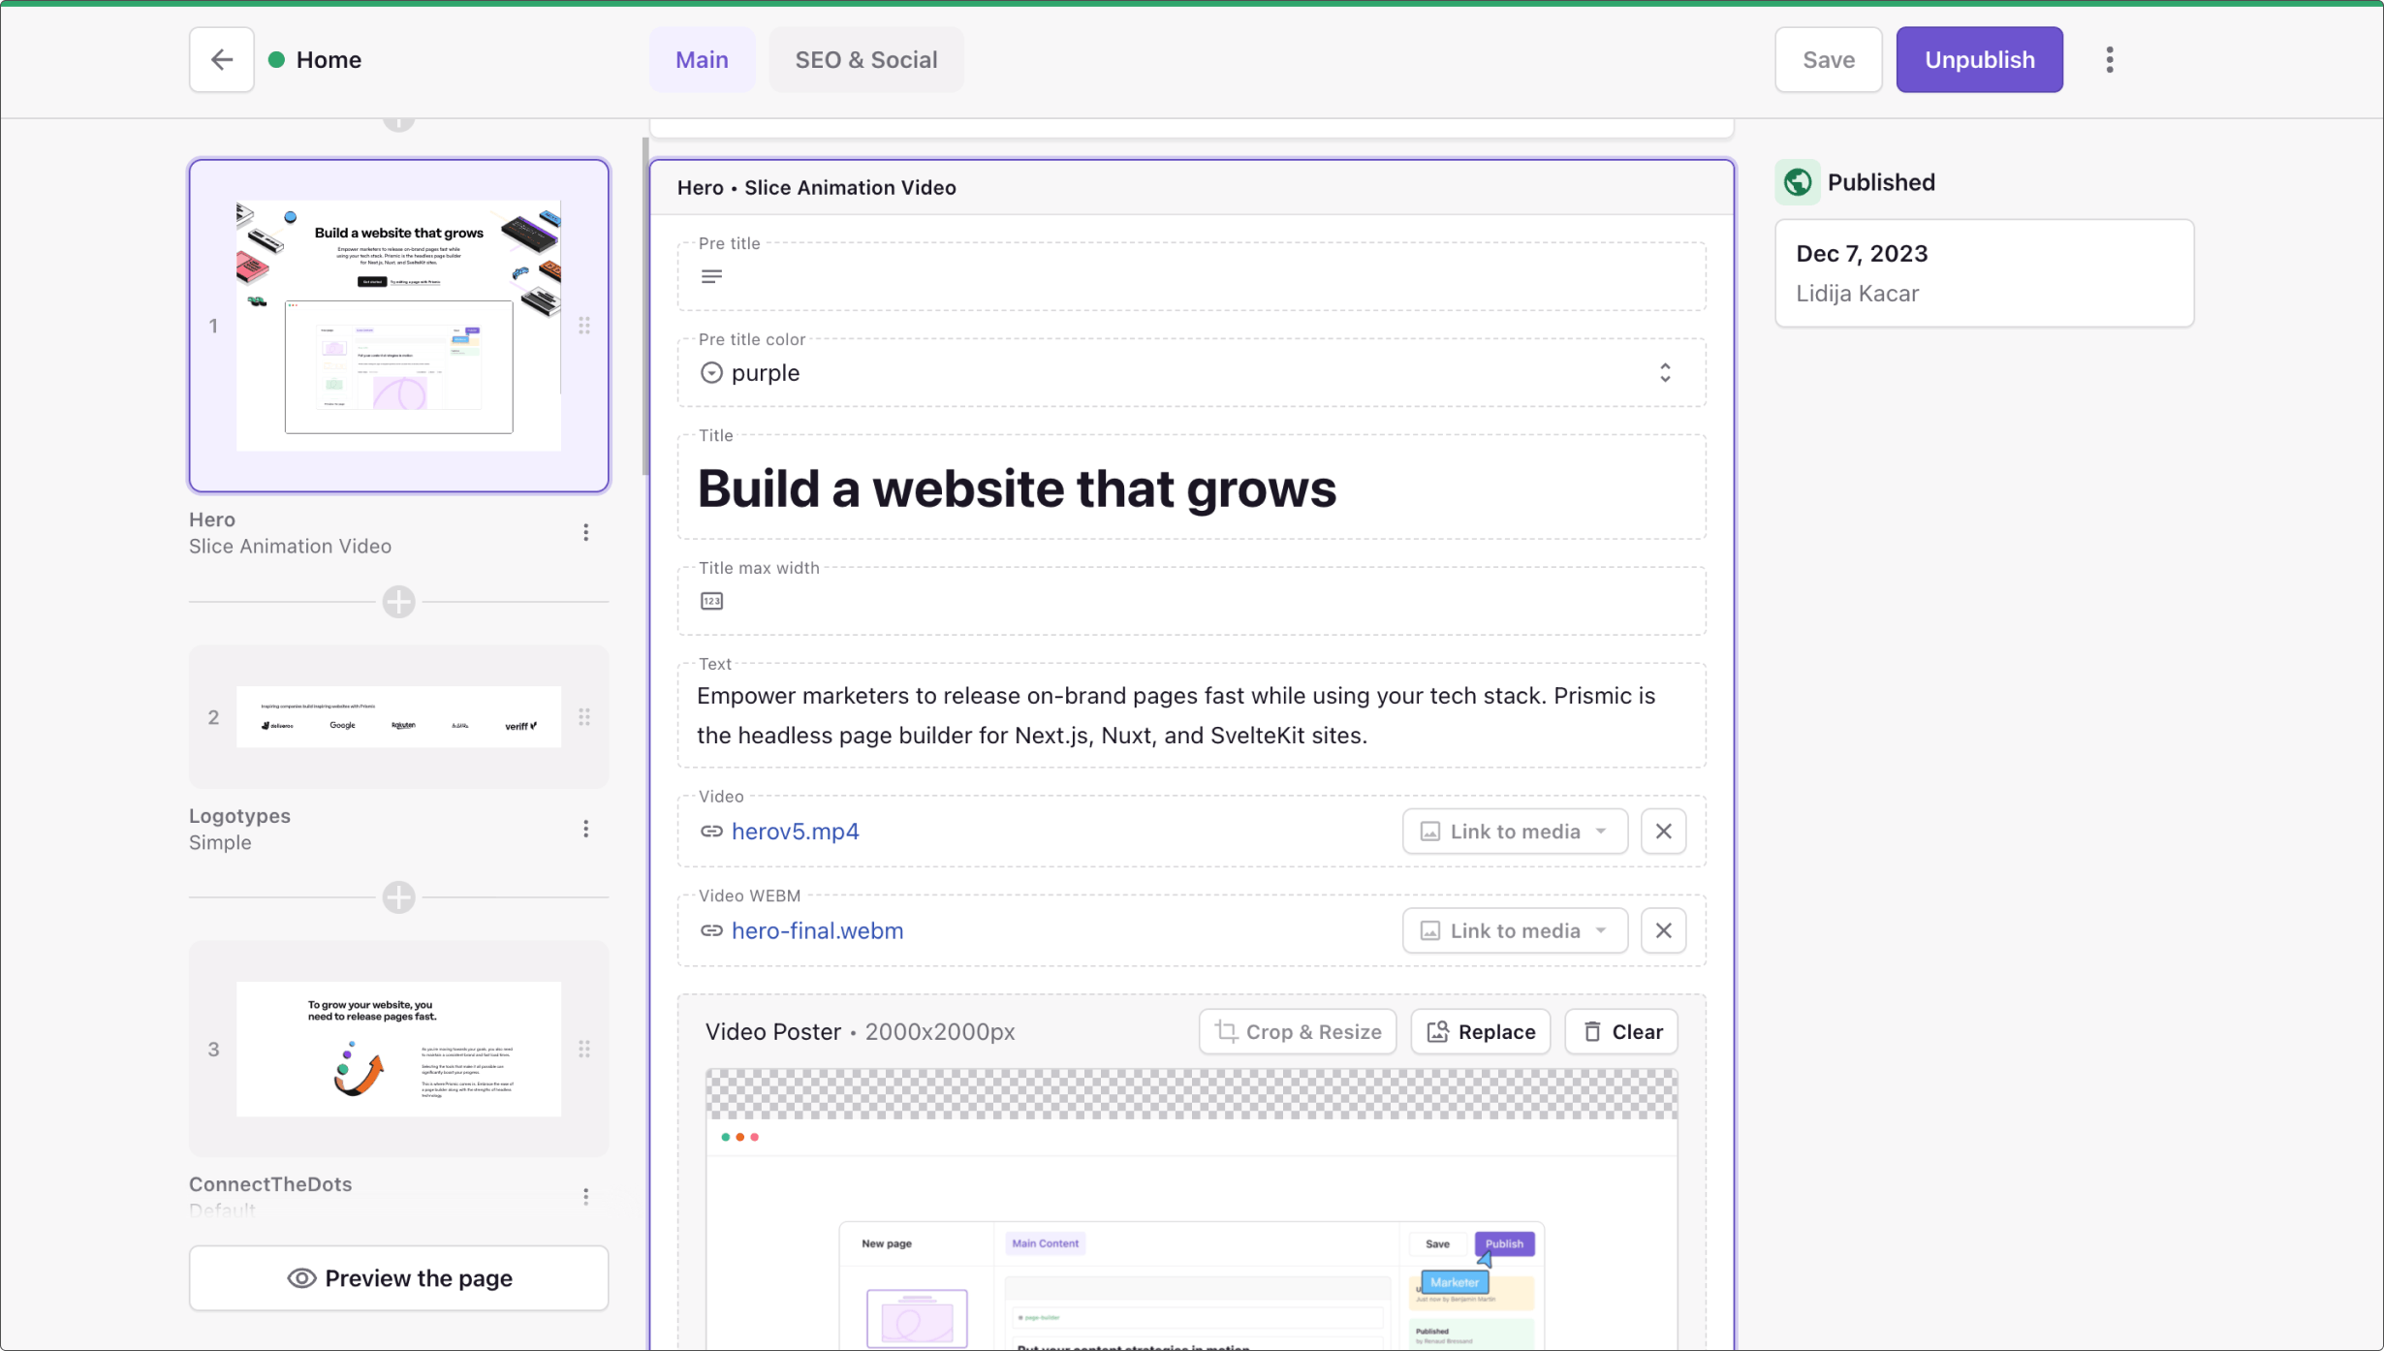Viewport: 2384px width, 1351px height.
Task: Remove the hero-final.webm link
Action: point(1663,930)
